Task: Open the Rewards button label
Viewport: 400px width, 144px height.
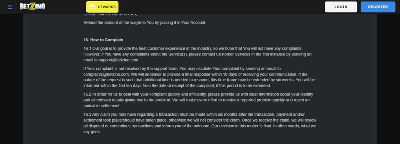Action: 105,7
